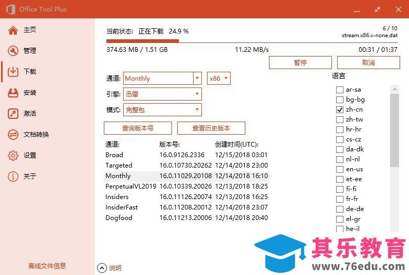Click the compact window arrows icon
This screenshot has height=275, width=409.
pyautogui.click(x=377, y=10)
